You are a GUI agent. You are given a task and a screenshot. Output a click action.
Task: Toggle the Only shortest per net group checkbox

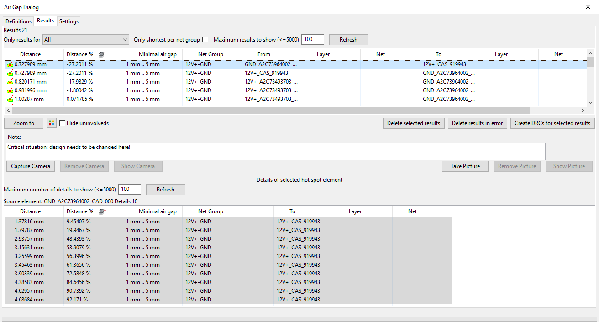(x=205, y=40)
